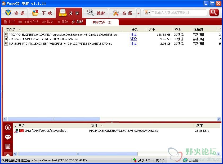The width and height of the screenshot is (223, 164).
Task: Open the 高级 (Advanced) tab
Action: point(122,13)
